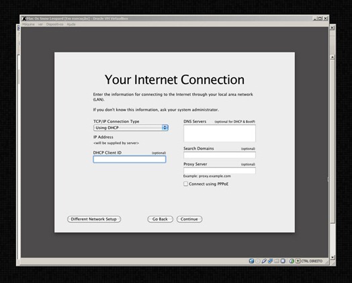
Task: Click the VirtualBox title bar app icon
Action: (x=24, y=18)
